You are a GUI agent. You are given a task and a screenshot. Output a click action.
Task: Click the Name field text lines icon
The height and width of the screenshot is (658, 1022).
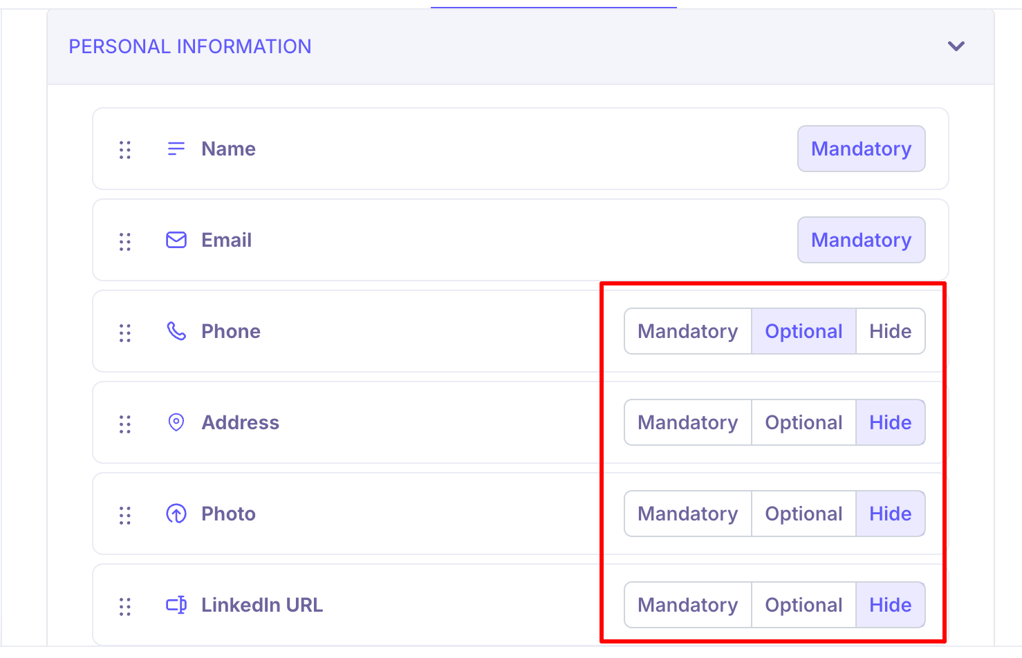tap(176, 149)
